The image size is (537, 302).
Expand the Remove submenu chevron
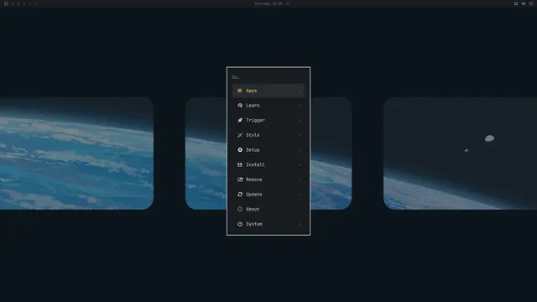[x=300, y=180]
